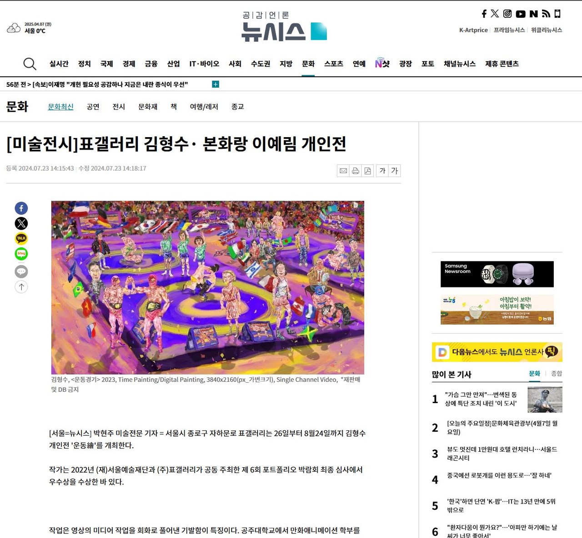Open 금융 menu item
This screenshot has height=538, width=582.
[151, 64]
